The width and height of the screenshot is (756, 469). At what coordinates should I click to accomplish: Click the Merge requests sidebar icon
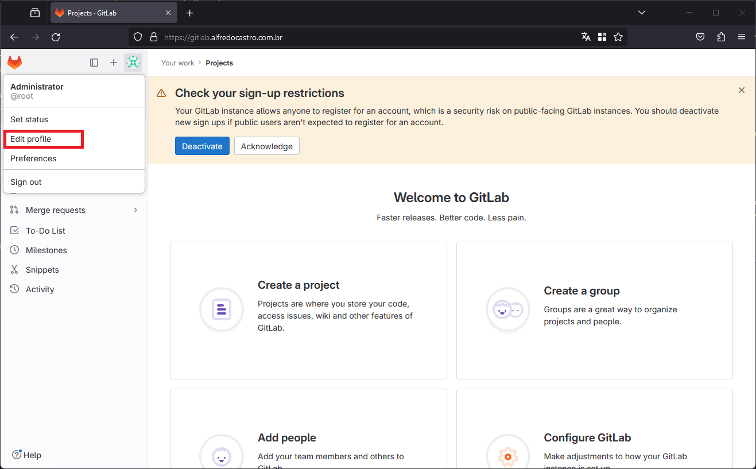(x=14, y=210)
